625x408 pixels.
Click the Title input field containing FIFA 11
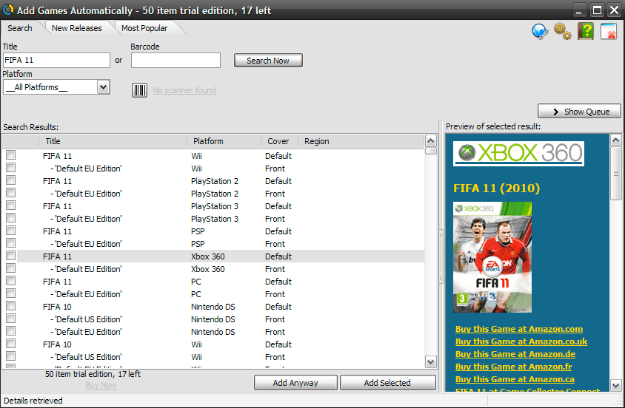56,60
